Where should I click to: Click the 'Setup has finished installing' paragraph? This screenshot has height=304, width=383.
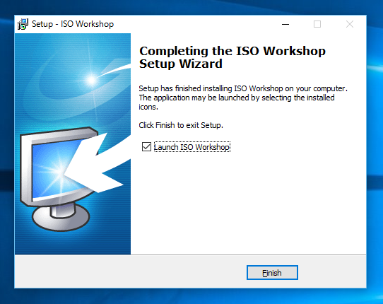click(243, 98)
